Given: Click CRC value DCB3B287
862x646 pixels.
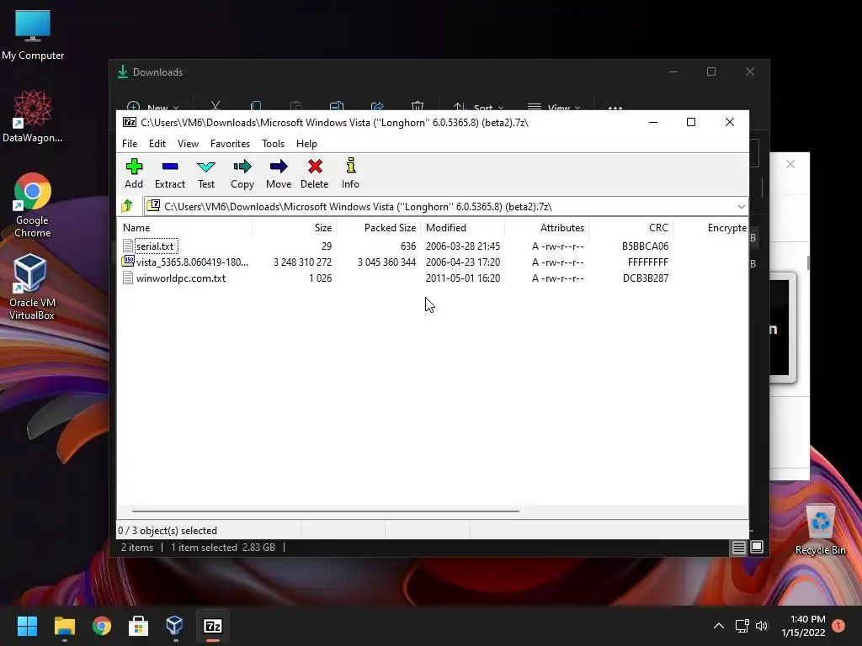Looking at the screenshot, I should click(x=646, y=278).
